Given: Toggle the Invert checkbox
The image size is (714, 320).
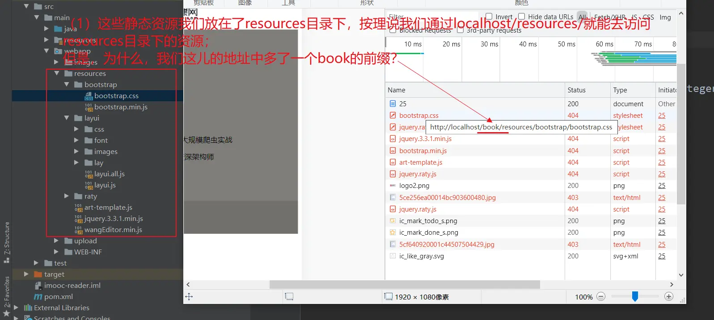Looking at the screenshot, I should tap(489, 17).
